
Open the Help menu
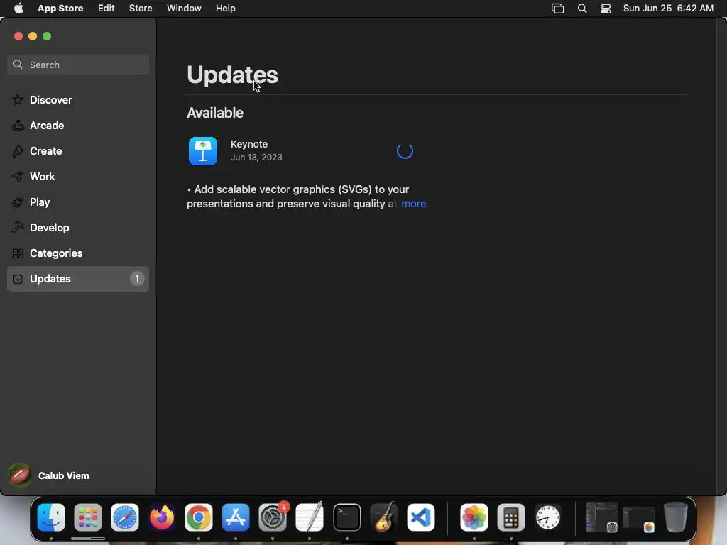[225, 8]
